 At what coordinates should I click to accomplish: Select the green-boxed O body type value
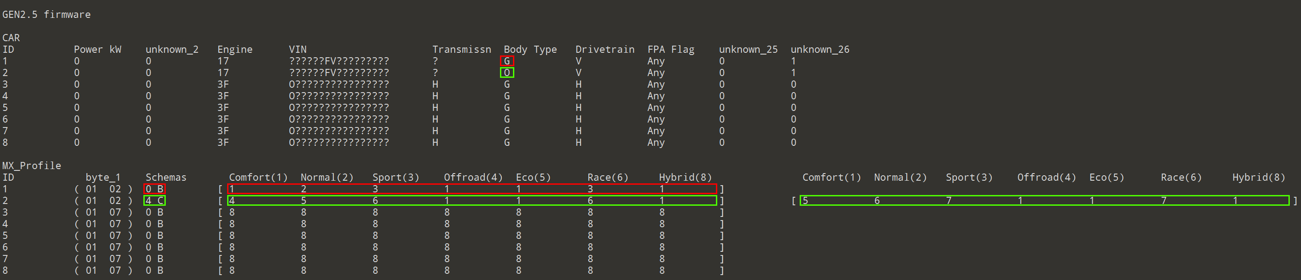[507, 72]
